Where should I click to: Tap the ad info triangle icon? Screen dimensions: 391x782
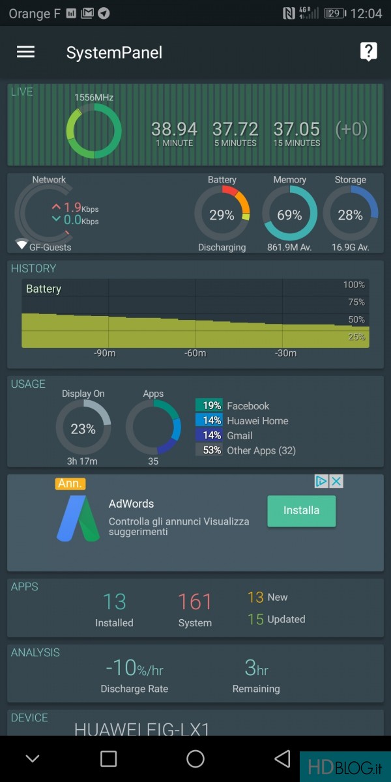pos(321,482)
